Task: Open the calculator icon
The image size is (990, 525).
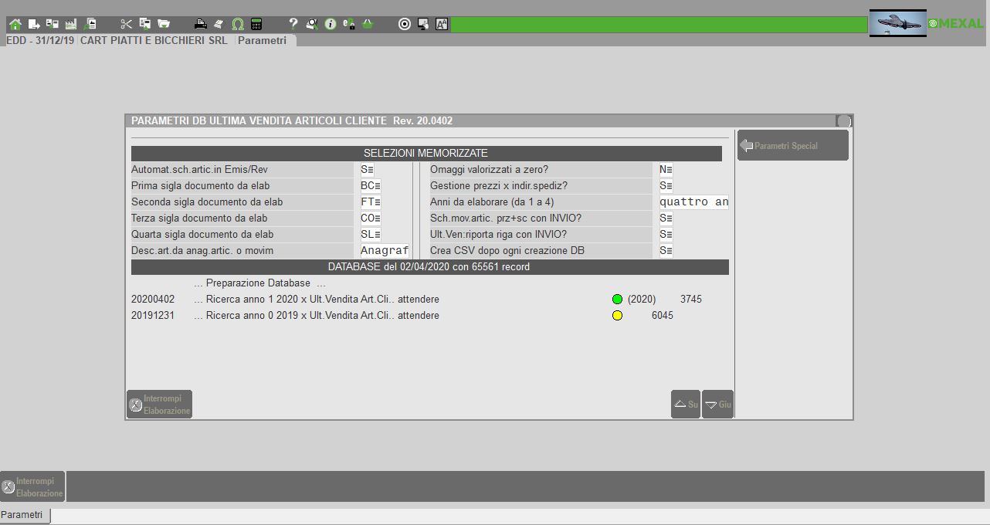Action: point(256,24)
